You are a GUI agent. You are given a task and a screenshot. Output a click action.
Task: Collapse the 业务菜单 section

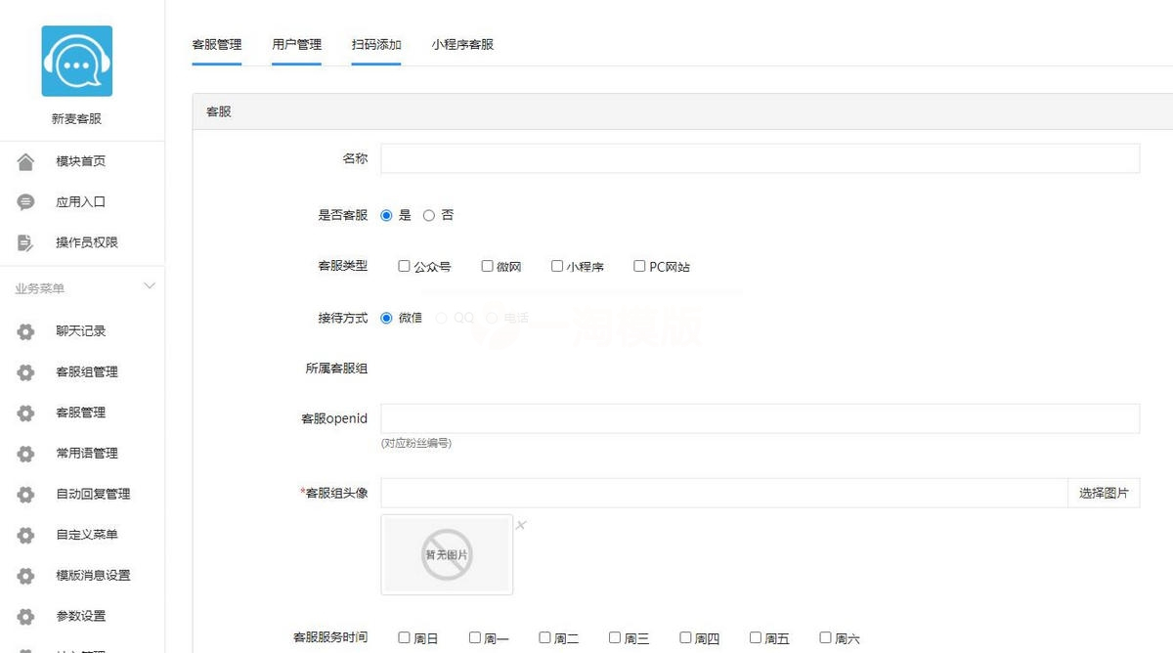pos(149,285)
